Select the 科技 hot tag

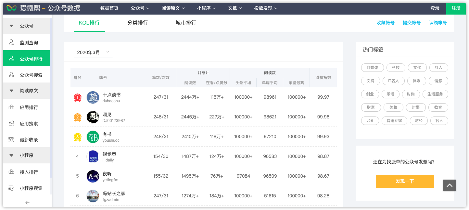(x=396, y=68)
